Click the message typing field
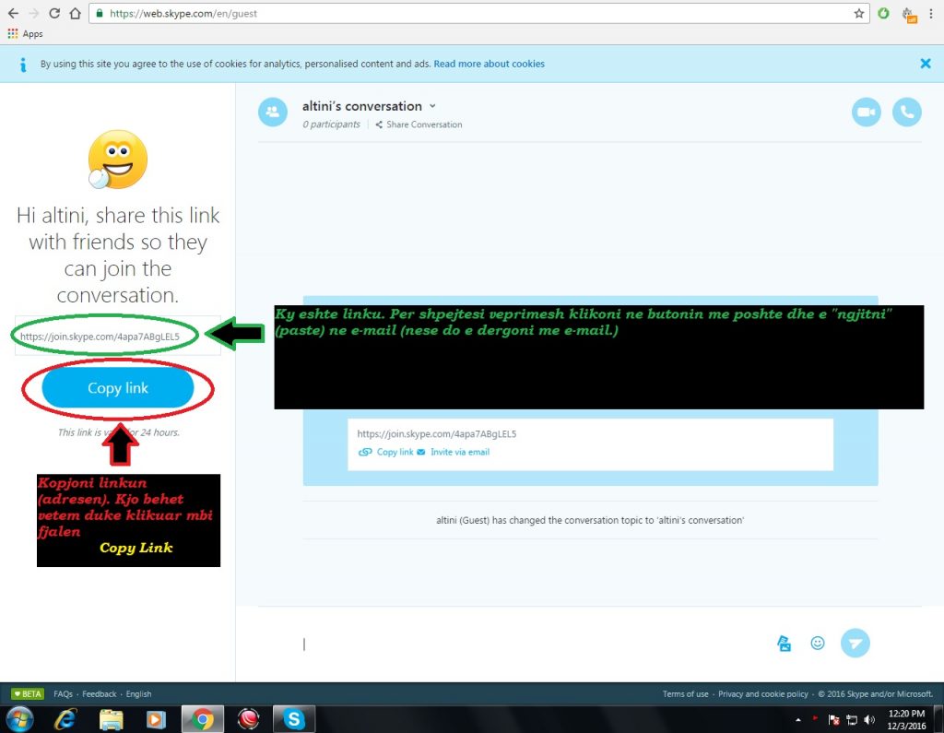 click(530, 644)
